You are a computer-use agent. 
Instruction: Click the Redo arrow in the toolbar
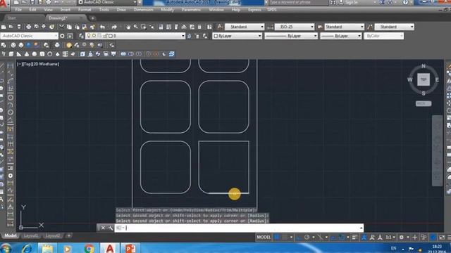tap(114, 27)
